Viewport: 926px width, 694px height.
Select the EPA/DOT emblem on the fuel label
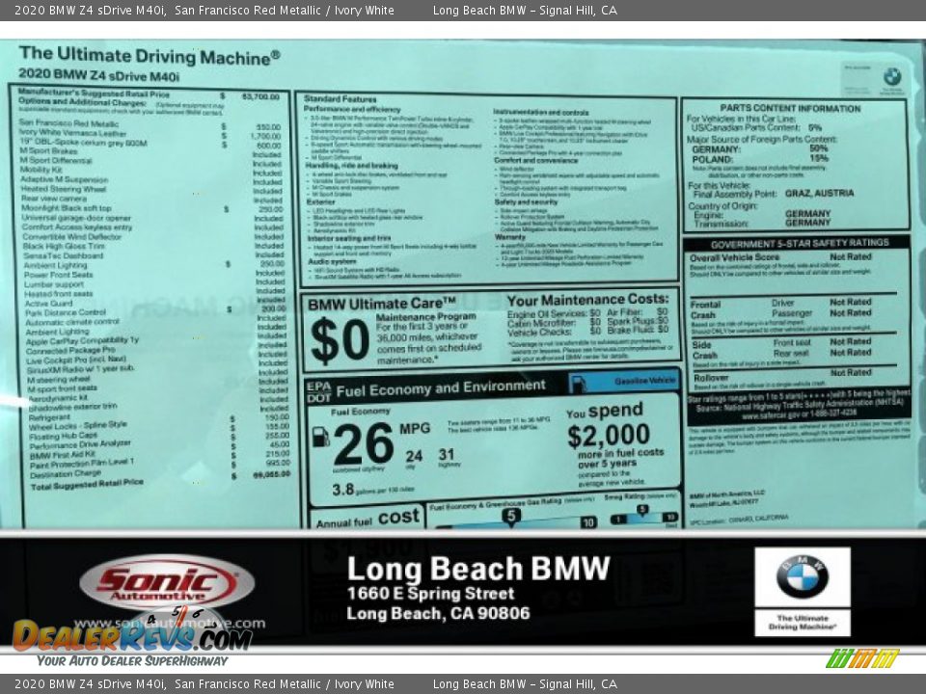pyautogui.click(x=318, y=389)
